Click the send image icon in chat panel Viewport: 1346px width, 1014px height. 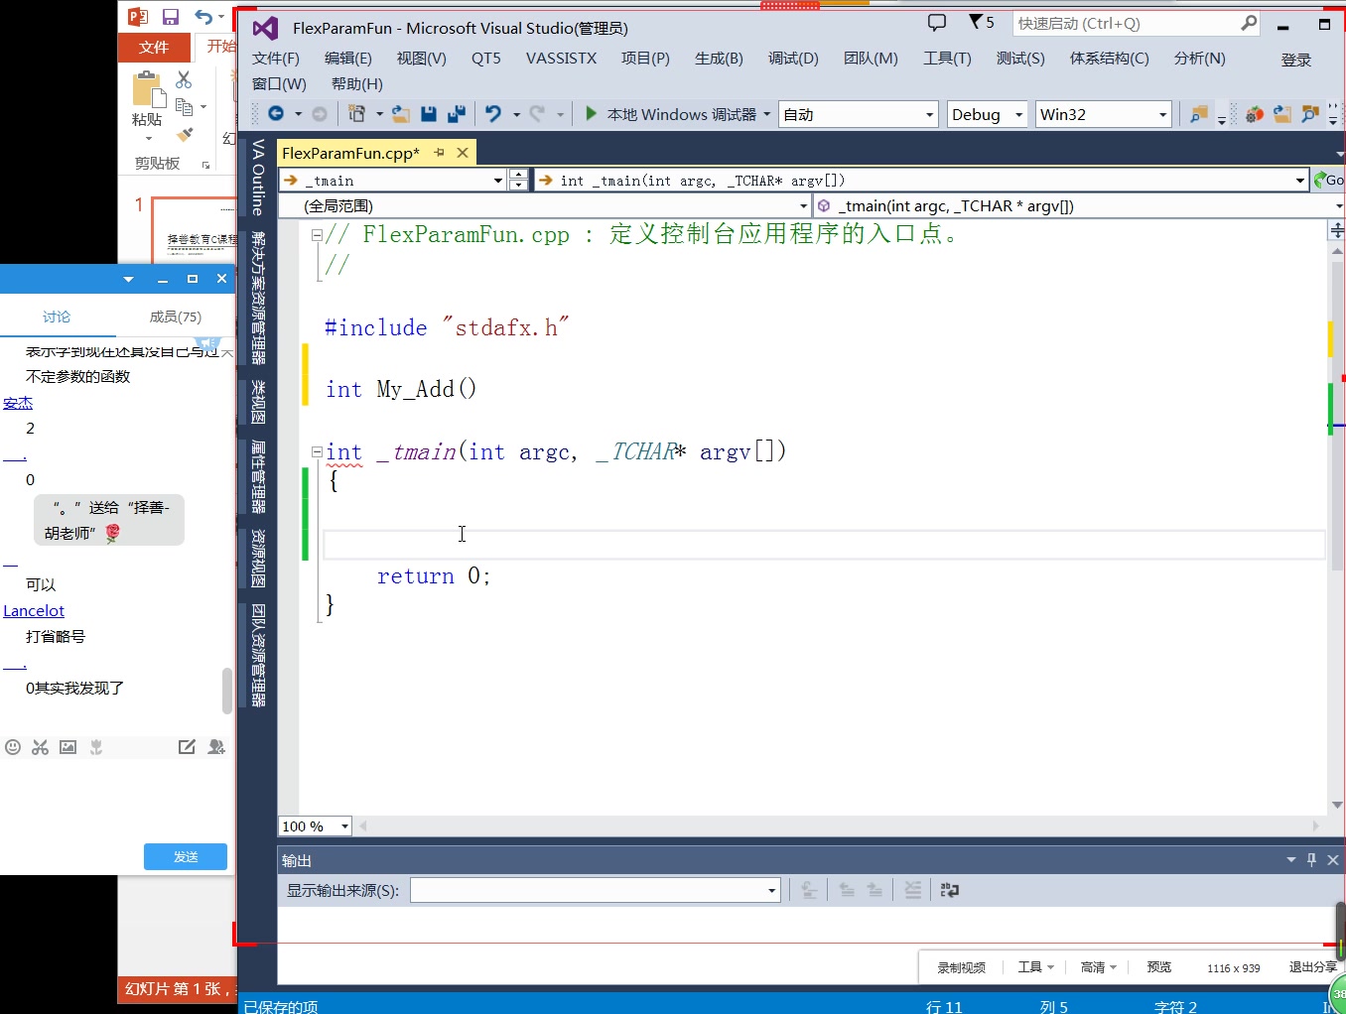click(x=67, y=747)
